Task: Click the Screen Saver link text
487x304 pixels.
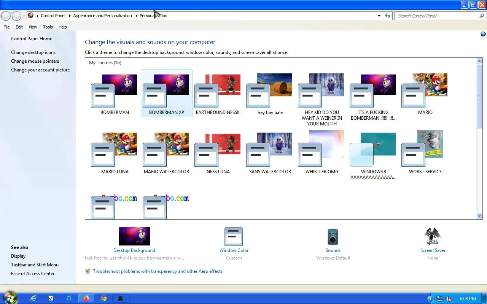Action: click(x=433, y=250)
